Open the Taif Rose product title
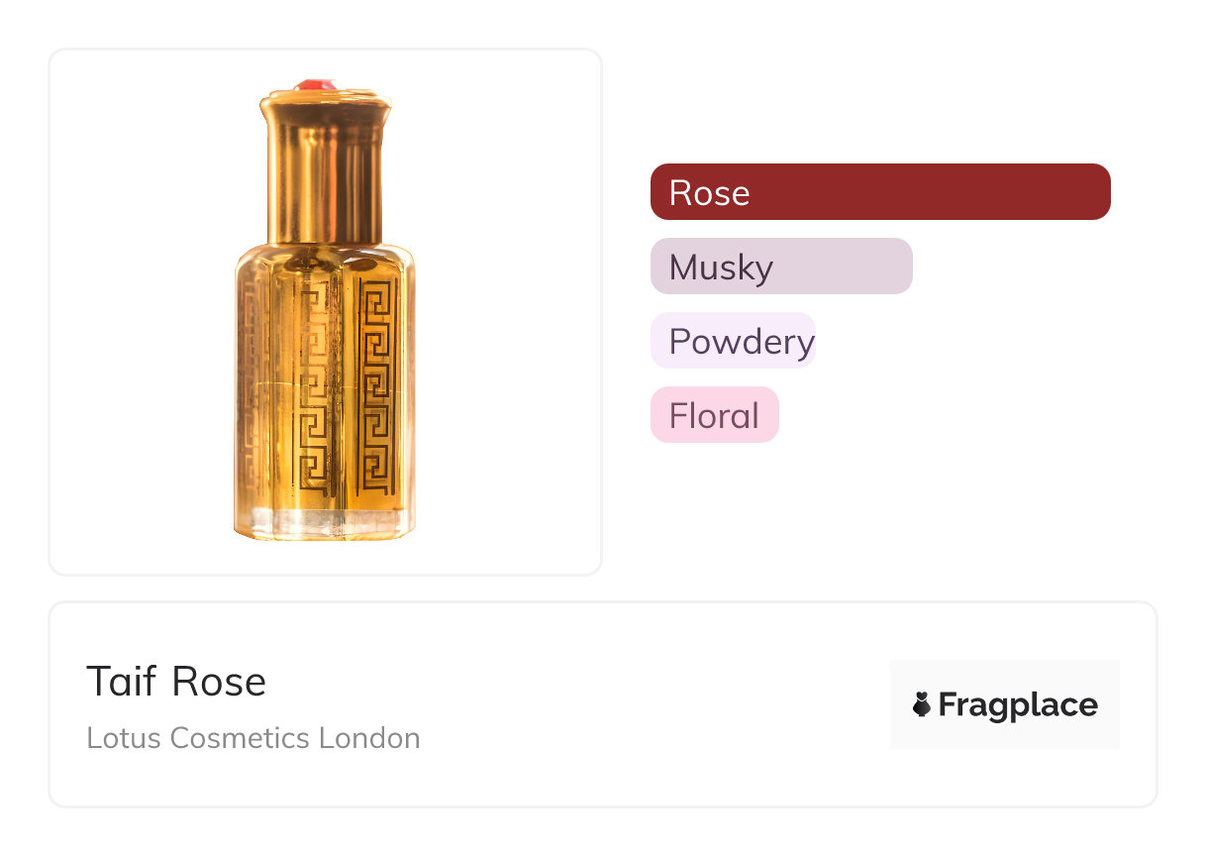The image size is (1206, 856). [176, 682]
